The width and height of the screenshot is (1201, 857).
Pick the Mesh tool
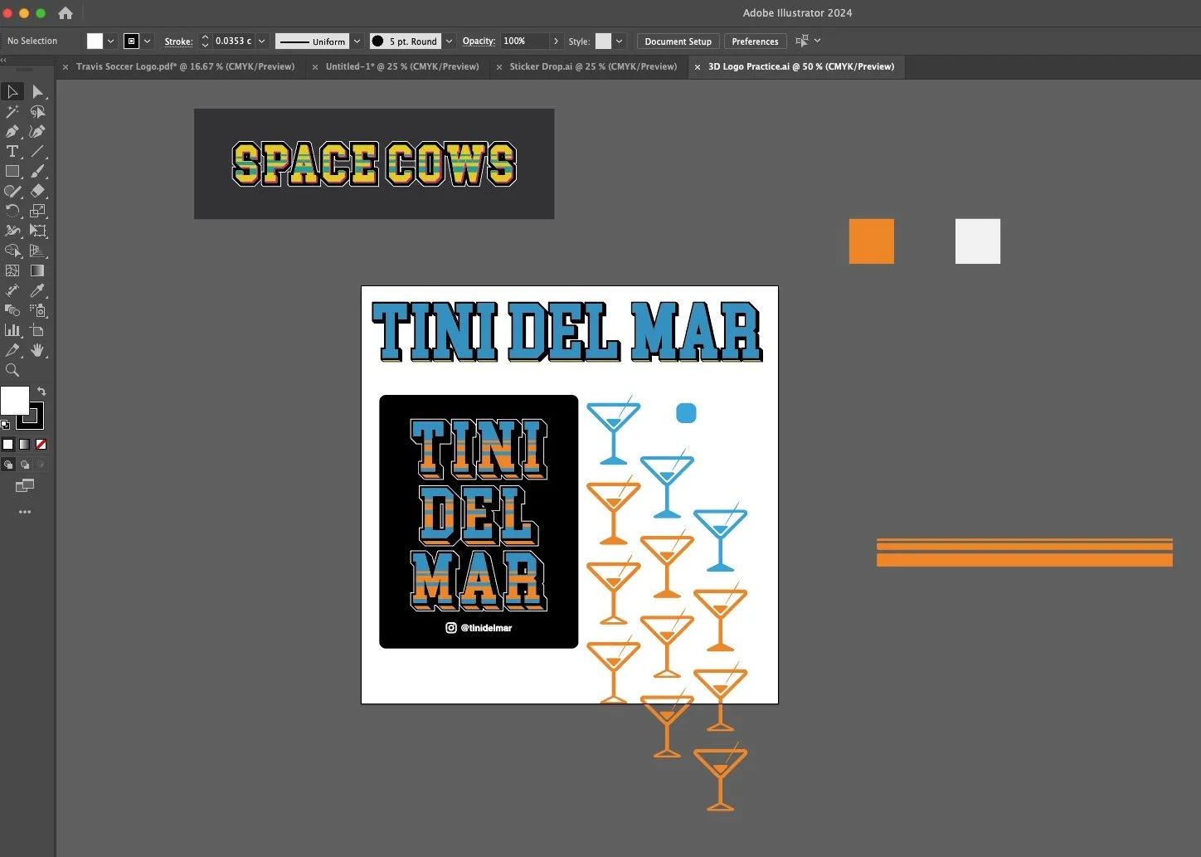pos(12,271)
